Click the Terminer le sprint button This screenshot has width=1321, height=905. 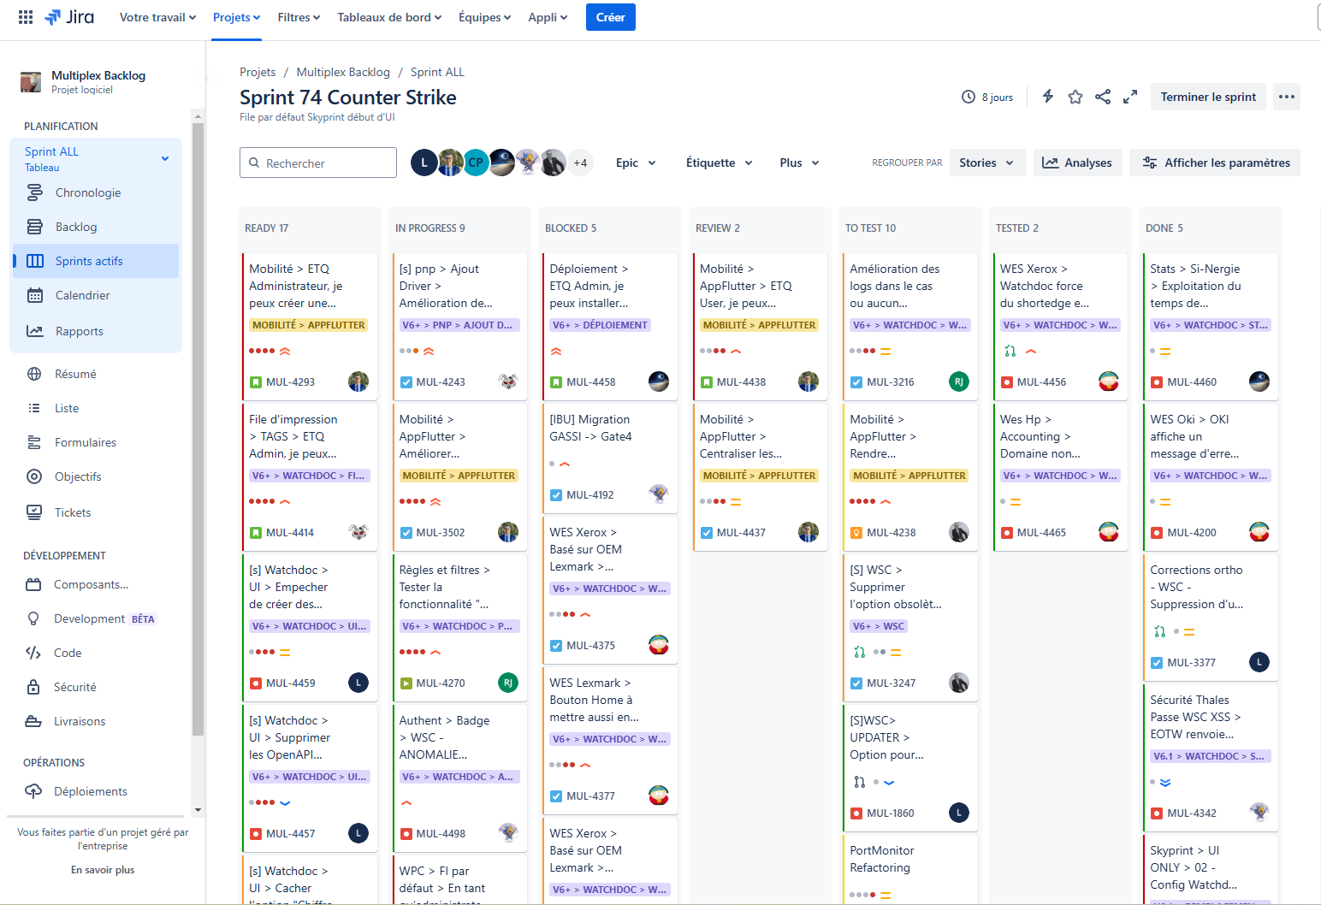point(1208,97)
